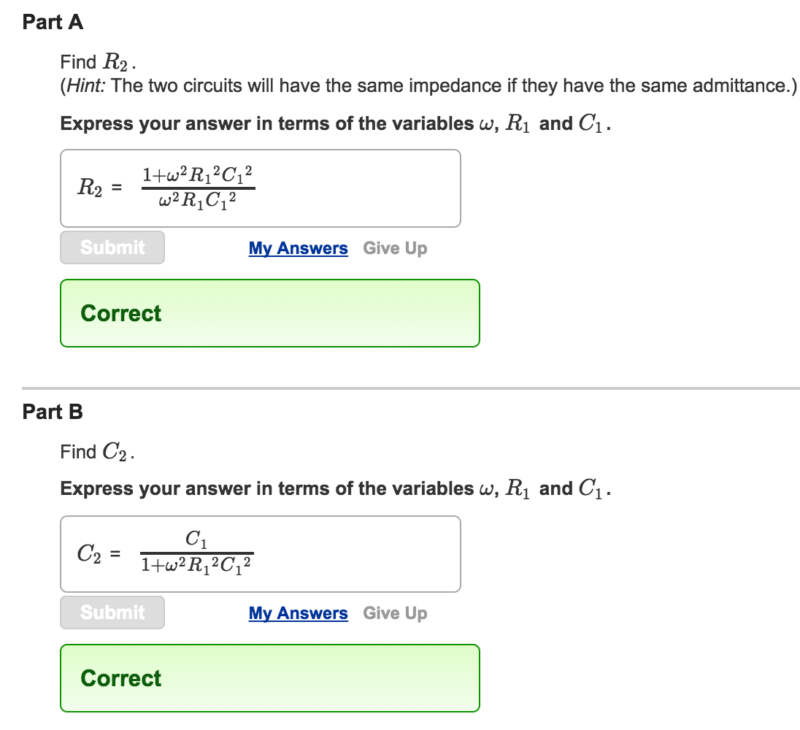This screenshot has height=730, width=800.
Task: Click Give Up under Part A
Action: (395, 247)
